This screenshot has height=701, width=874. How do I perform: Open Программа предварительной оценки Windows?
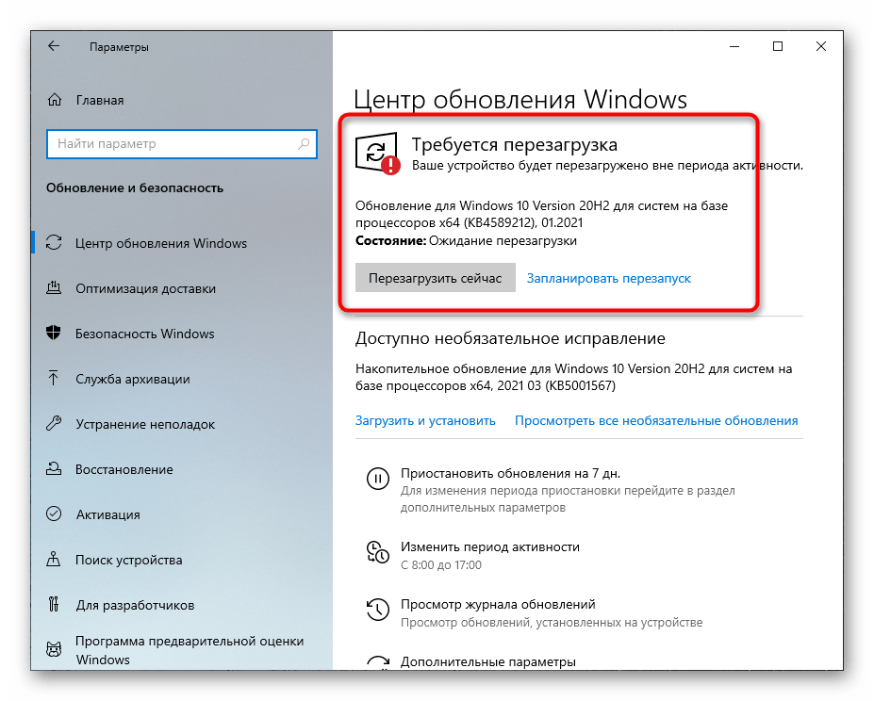click(x=190, y=650)
